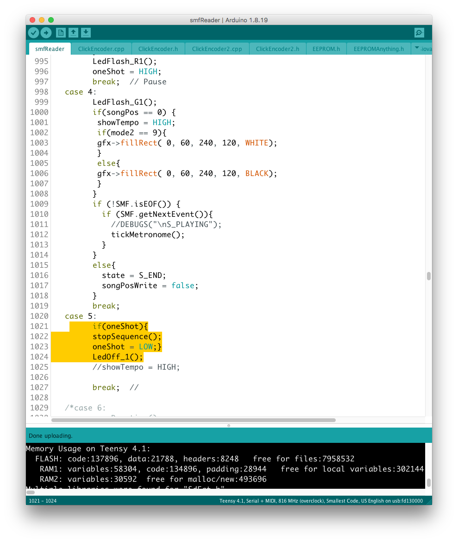Place cursor on the tickMetronome() line
This screenshot has height=542, width=458.
point(147,234)
